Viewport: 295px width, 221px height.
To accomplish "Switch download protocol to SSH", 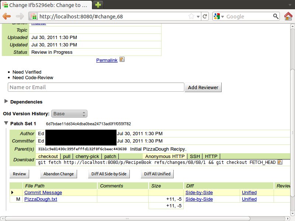I will [195, 157].
